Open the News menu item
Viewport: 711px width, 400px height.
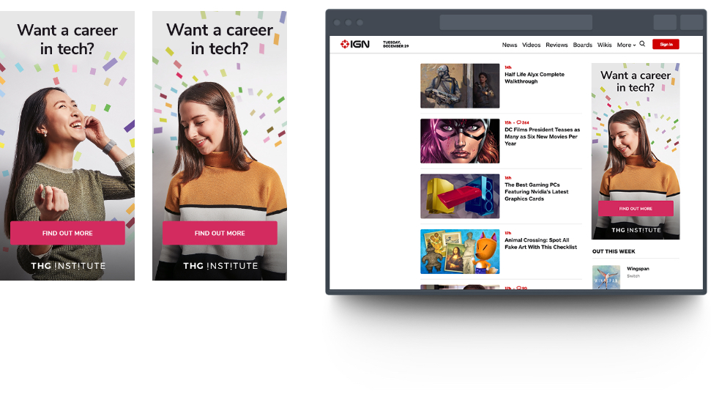509,45
